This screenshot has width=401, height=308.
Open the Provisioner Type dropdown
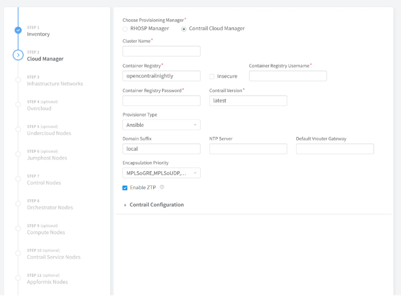[x=161, y=125]
